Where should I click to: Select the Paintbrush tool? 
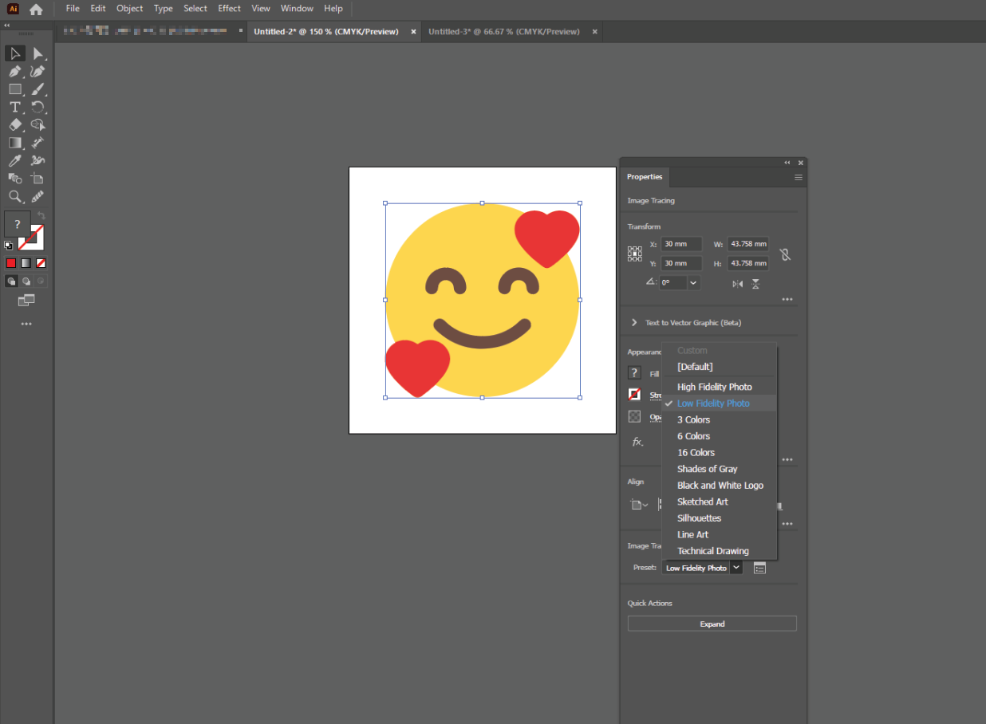pyautogui.click(x=37, y=89)
